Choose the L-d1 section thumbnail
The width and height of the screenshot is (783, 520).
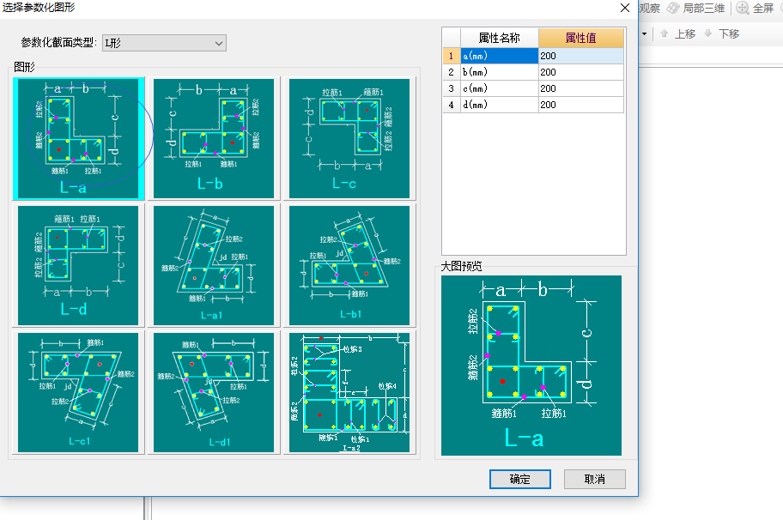214,393
